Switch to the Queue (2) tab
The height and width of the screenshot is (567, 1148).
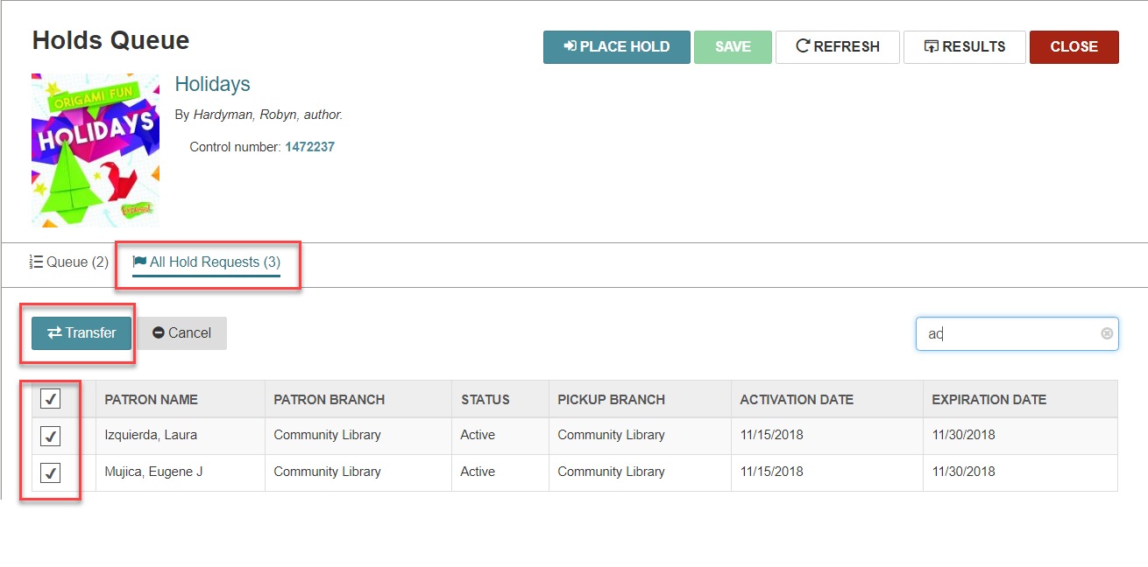point(68,262)
